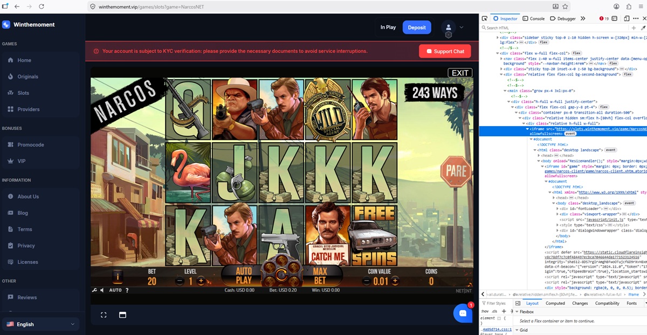This screenshot has height=335, width=647.
Task: Open the English language dropdown
Action: pos(40,324)
